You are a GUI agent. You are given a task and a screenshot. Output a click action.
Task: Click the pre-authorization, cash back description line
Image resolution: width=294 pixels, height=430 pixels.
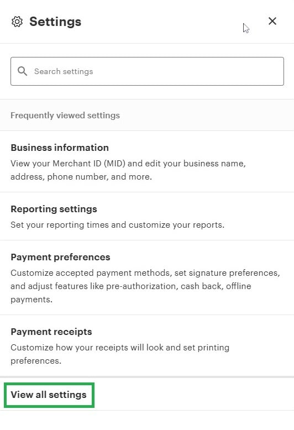pos(131,286)
